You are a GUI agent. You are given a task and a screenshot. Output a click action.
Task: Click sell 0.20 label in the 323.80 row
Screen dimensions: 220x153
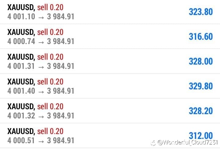(x=50, y=7)
